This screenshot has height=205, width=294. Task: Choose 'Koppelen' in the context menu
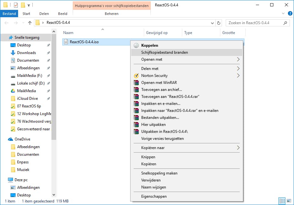[150, 45]
